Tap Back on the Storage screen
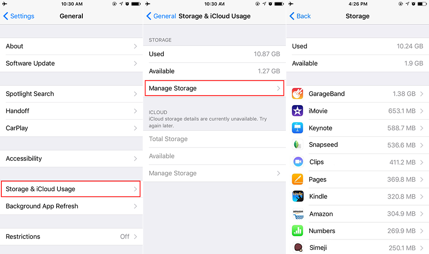The image size is (429, 254). (x=300, y=16)
